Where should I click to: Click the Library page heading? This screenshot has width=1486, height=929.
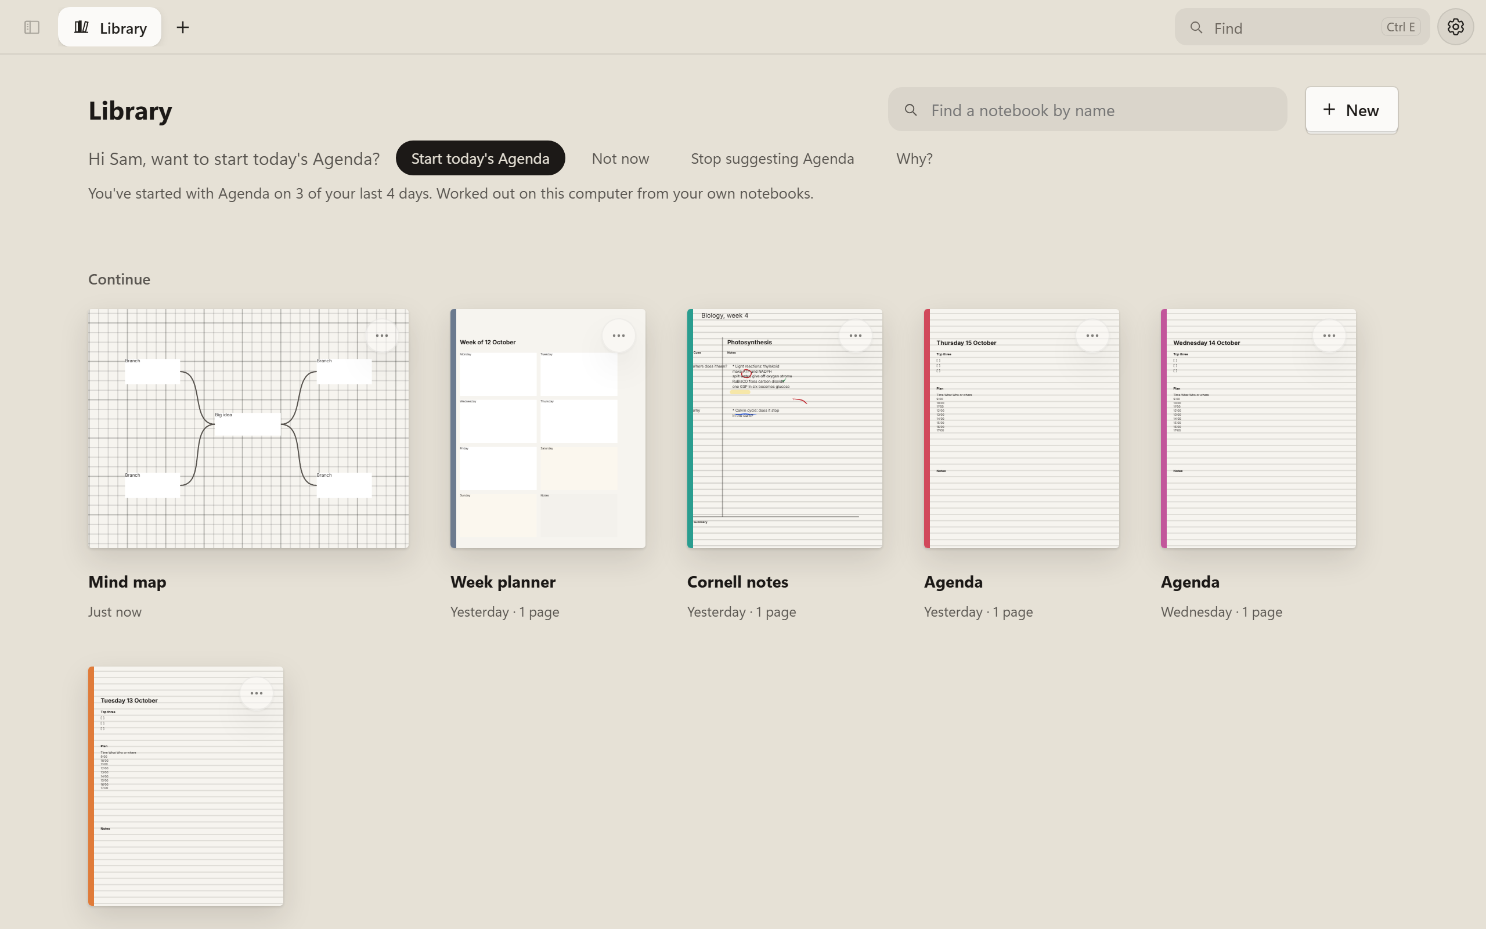[130, 110]
